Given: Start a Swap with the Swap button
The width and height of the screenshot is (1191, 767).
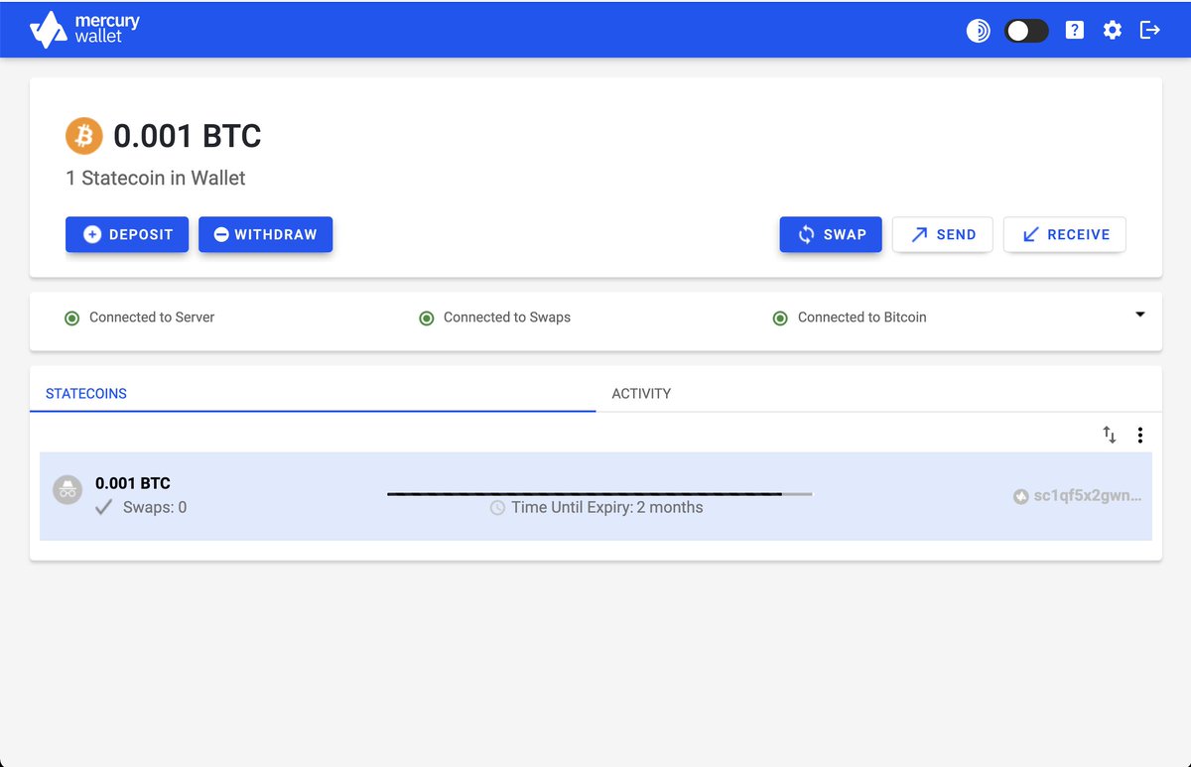Looking at the screenshot, I should [831, 235].
